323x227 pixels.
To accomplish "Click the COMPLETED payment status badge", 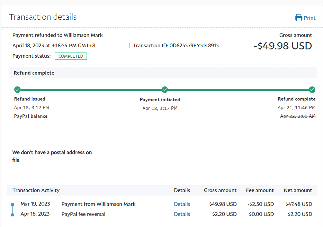I will 71,56.
